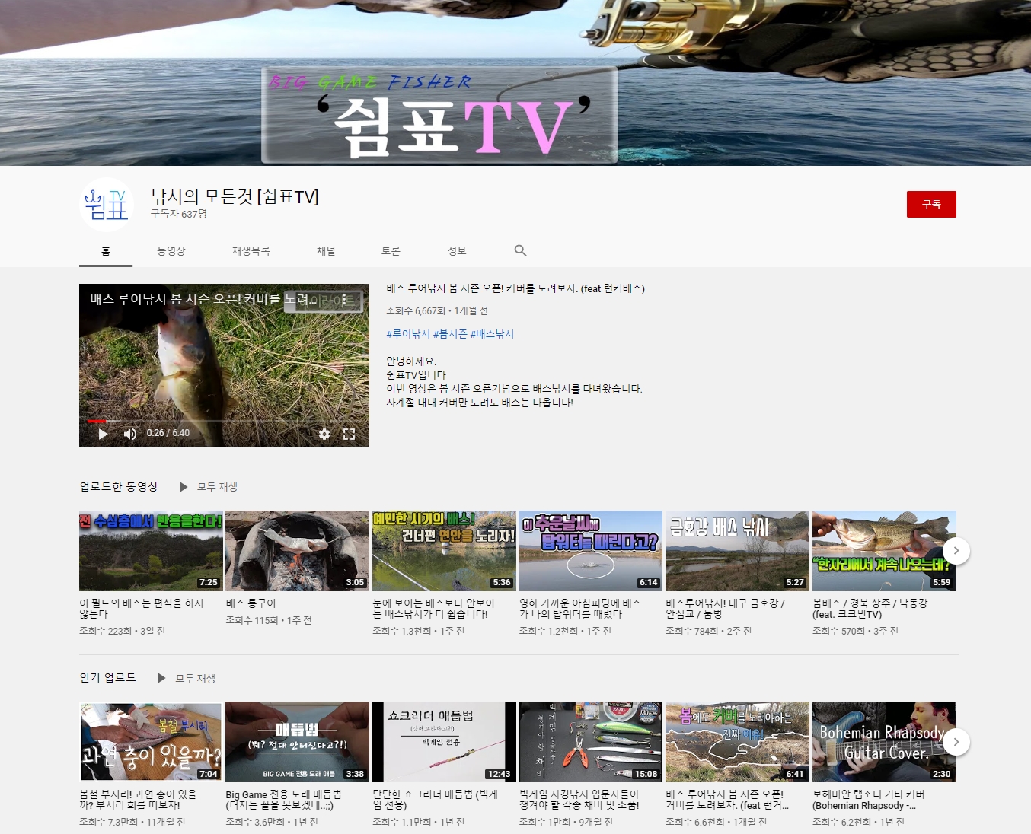Play the featured bass fishing video

(x=103, y=434)
